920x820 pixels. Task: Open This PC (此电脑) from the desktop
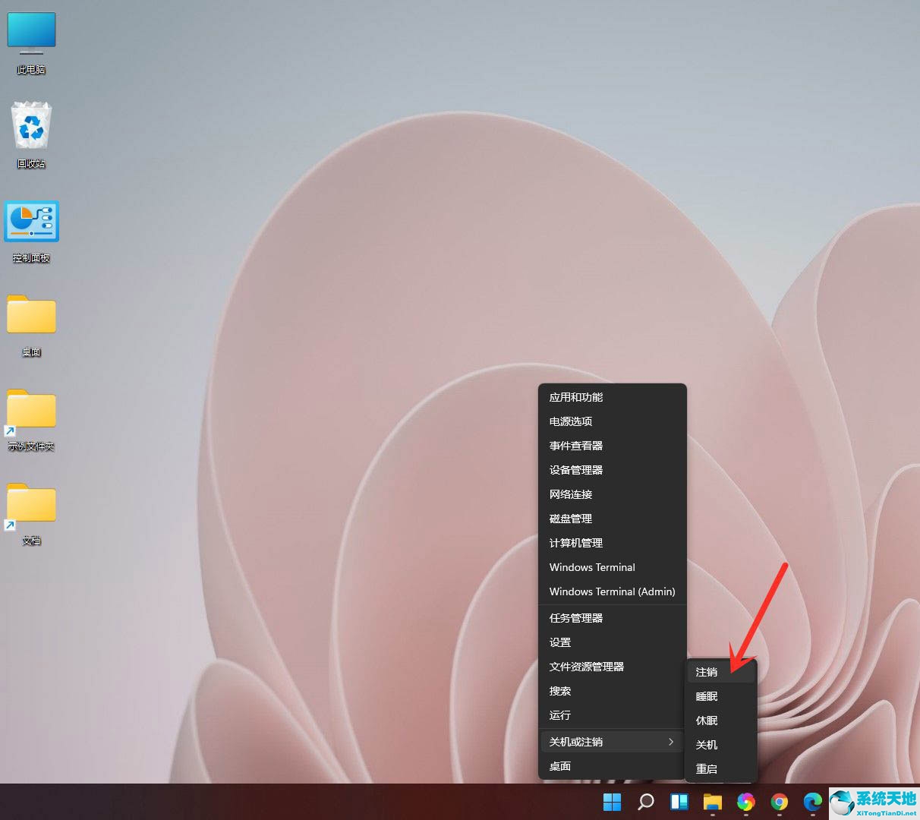point(31,32)
